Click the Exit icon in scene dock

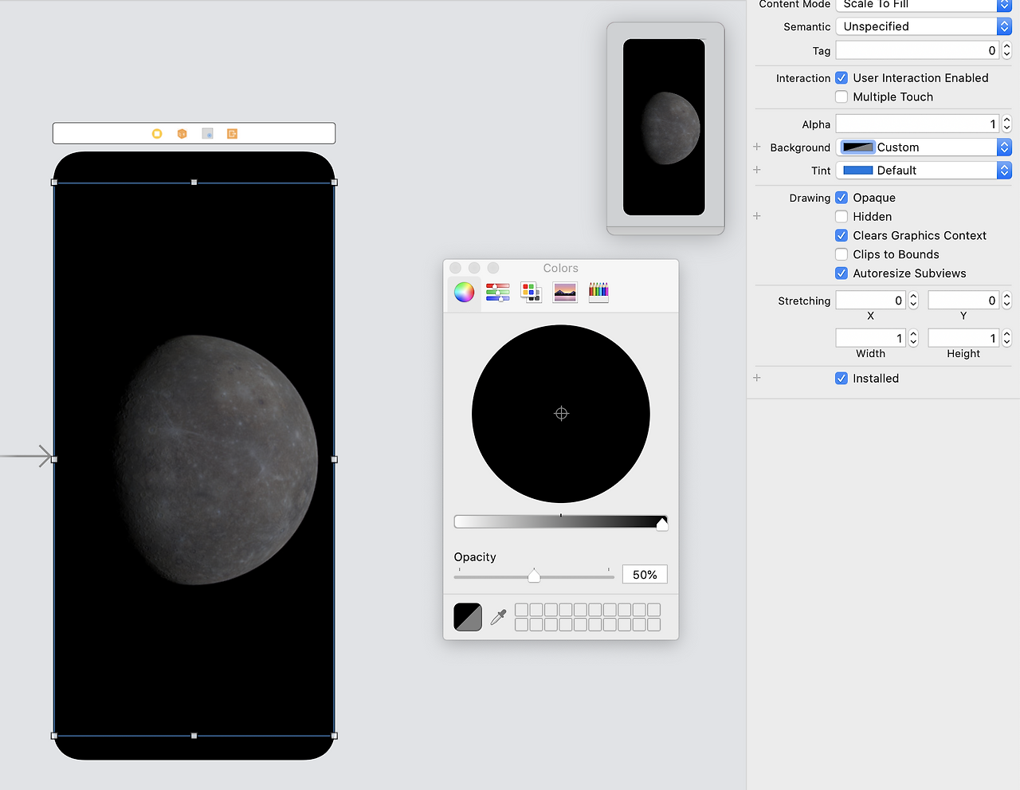(233, 134)
